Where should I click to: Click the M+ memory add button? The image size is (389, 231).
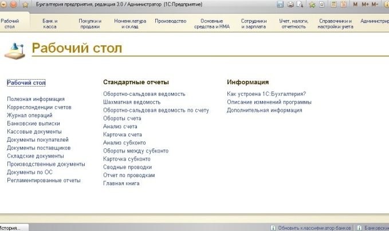point(365,4)
